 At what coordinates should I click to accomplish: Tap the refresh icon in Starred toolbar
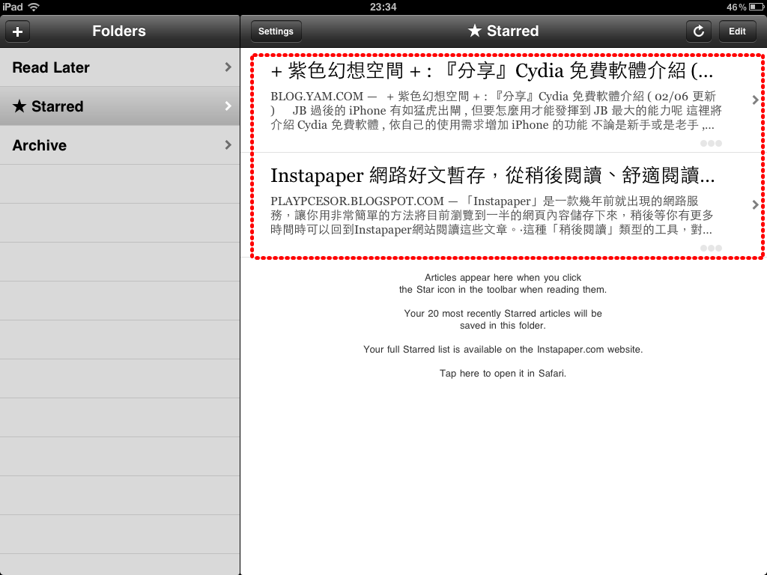(x=699, y=31)
